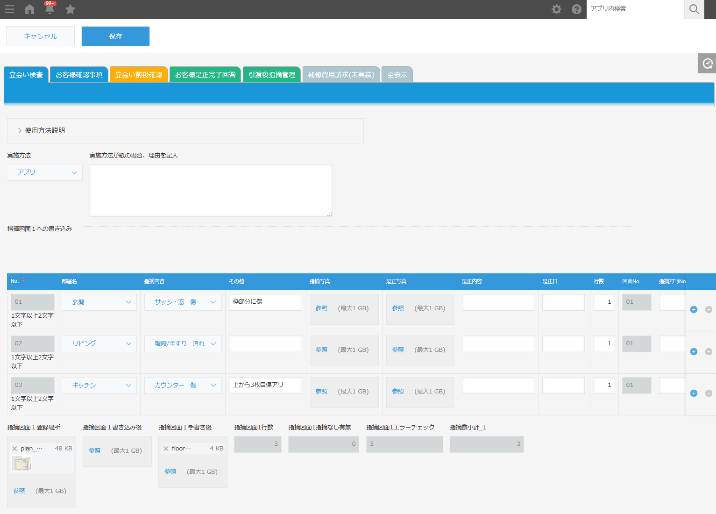Click the favorites star icon
This screenshot has height=514, width=716.
point(70,9)
